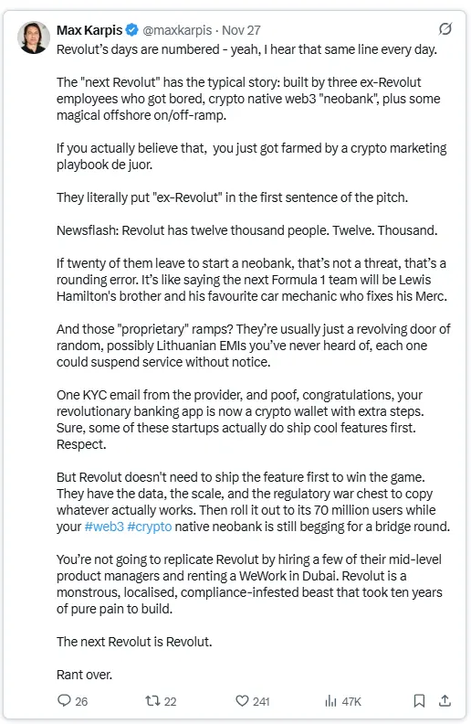
Task: Open the #crypto hashtag
Action: point(150,527)
